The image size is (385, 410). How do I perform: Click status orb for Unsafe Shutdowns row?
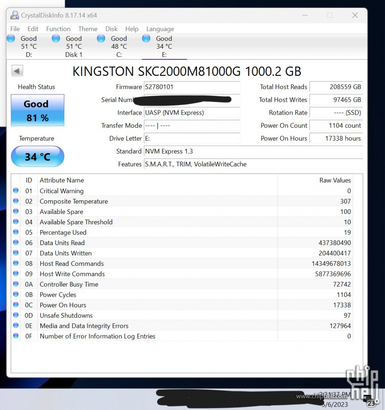click(16, 315)
